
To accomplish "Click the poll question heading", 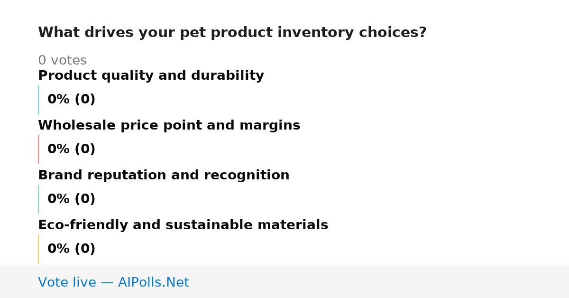I will pyautogui.click(x=232, y=33).
